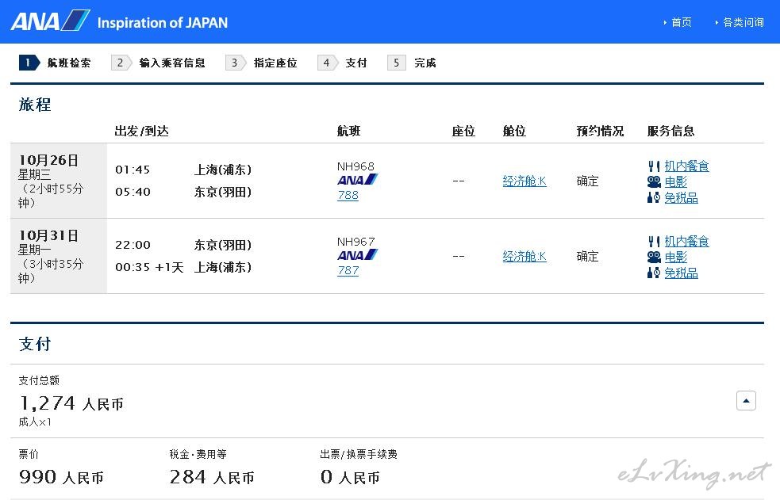780x500 pixels.
Task: Click the movie camera icon for NH968
Action: [654, 181]
